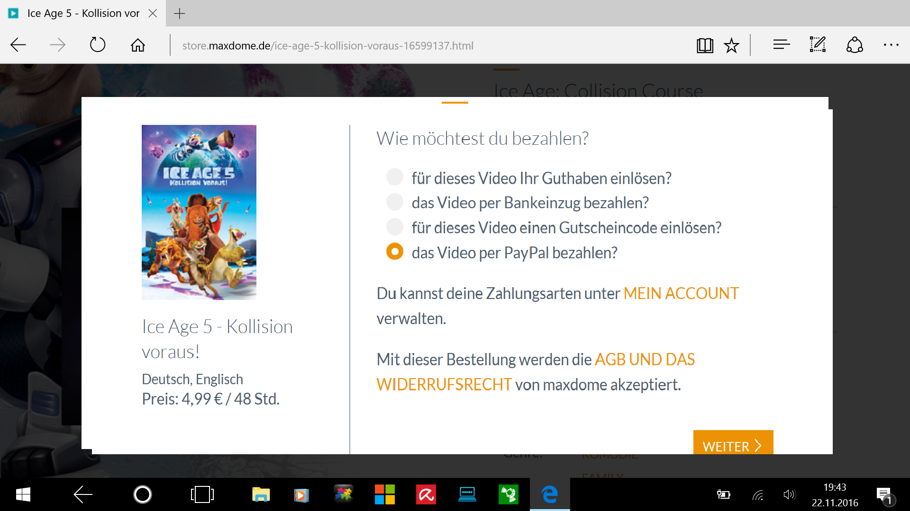The height and width of the screenshot is (511, 910).
Task: Click the Preis: 4,99 € / 48 Std. text
Action: click(211, 399)
